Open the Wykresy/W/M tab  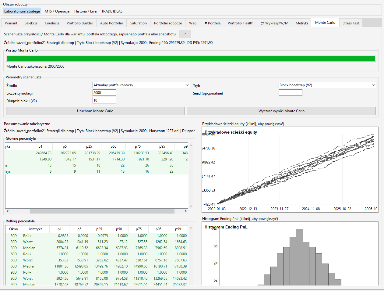(275, 23)
